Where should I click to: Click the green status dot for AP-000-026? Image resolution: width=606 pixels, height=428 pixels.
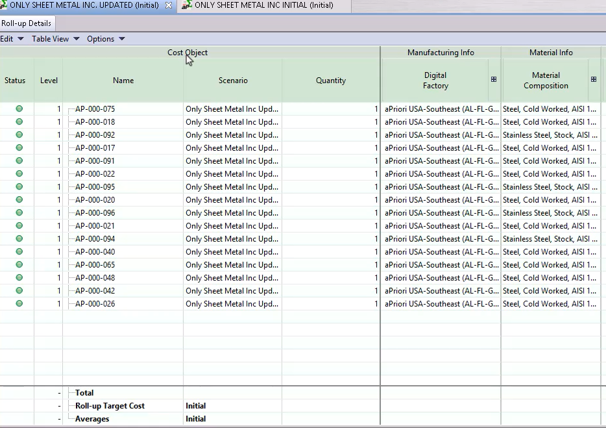19,303
